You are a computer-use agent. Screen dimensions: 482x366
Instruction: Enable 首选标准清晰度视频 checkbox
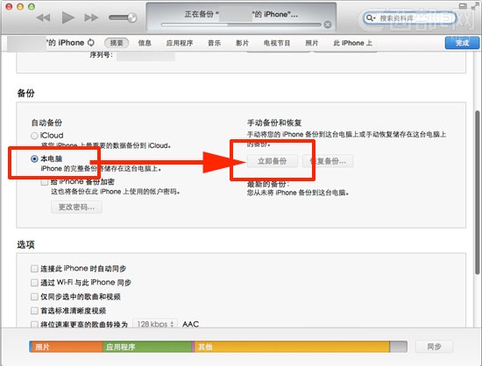click(x=34, y=311)
